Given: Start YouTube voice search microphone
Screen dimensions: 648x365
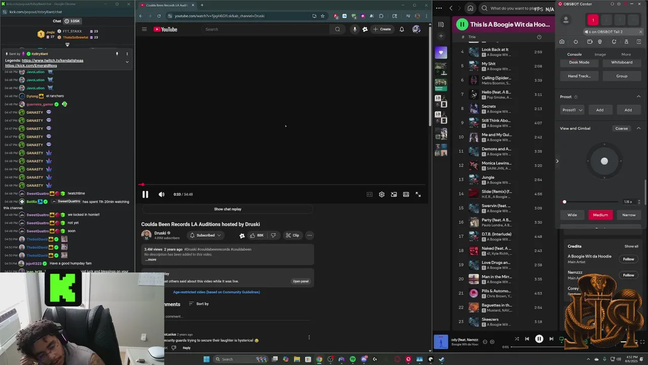Looking at the screenshot, I should [x=354, y=29].
